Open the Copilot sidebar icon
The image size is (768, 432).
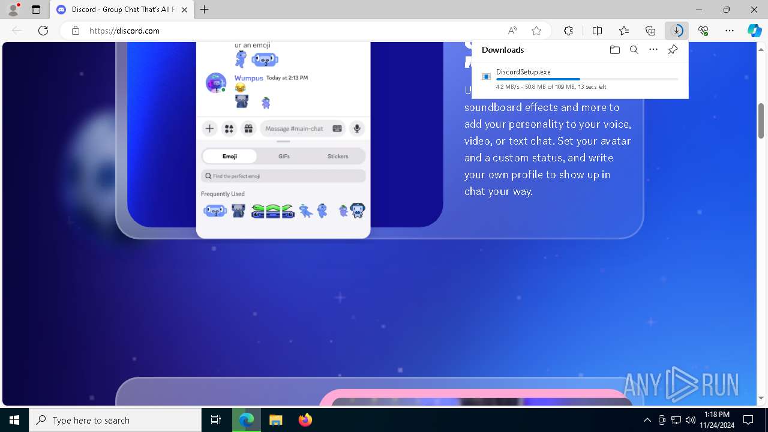[x=755, y=31]
